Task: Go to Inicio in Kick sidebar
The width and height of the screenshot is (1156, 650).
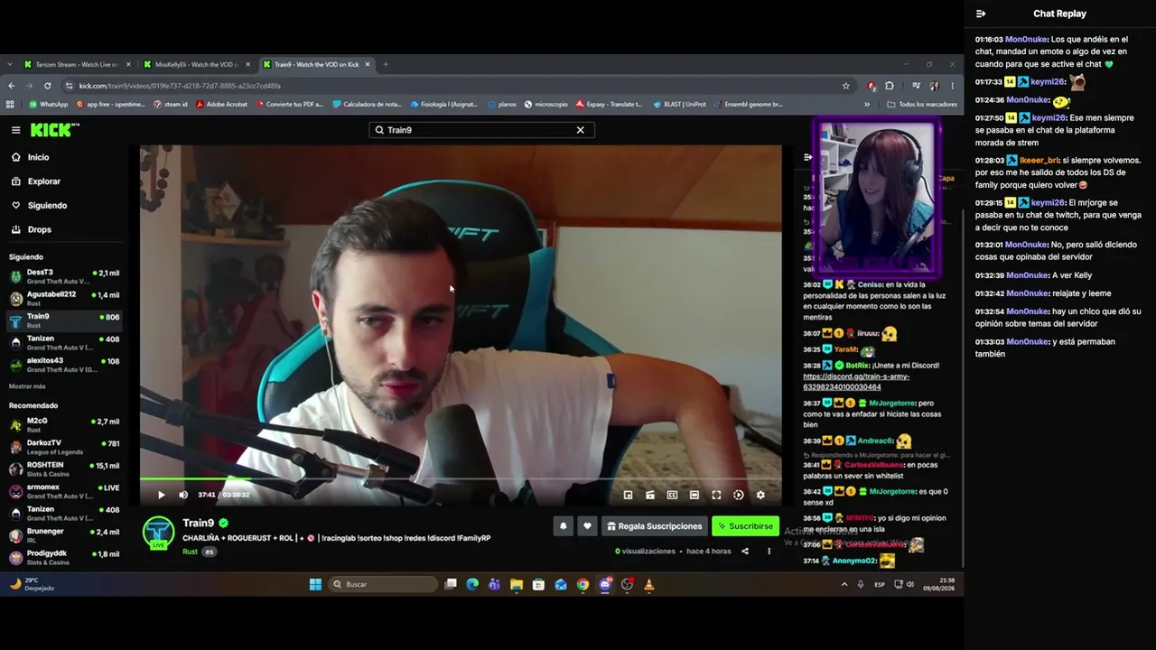Action: pos(38,157)
